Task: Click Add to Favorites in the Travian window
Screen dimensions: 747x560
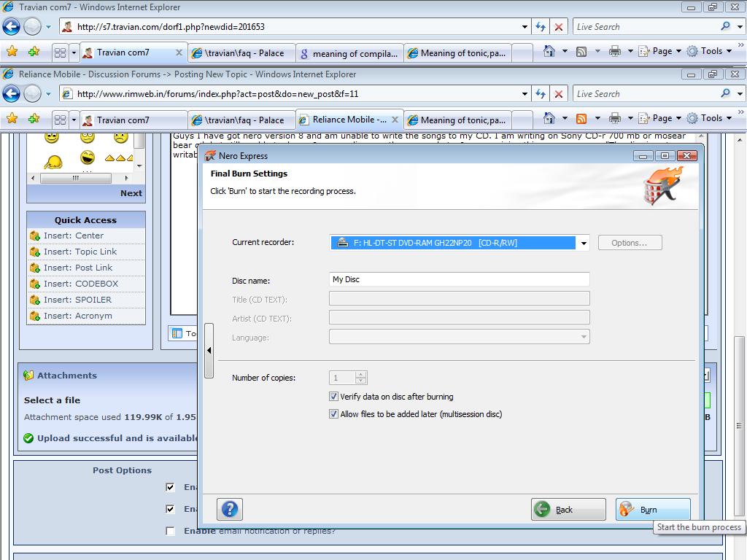Action: [34, 52]
